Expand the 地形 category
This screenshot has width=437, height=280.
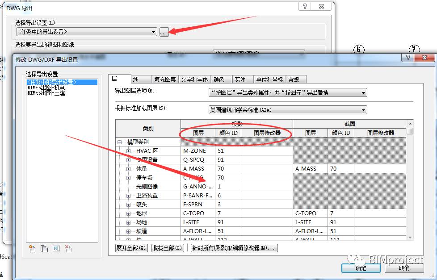point(129,213)
